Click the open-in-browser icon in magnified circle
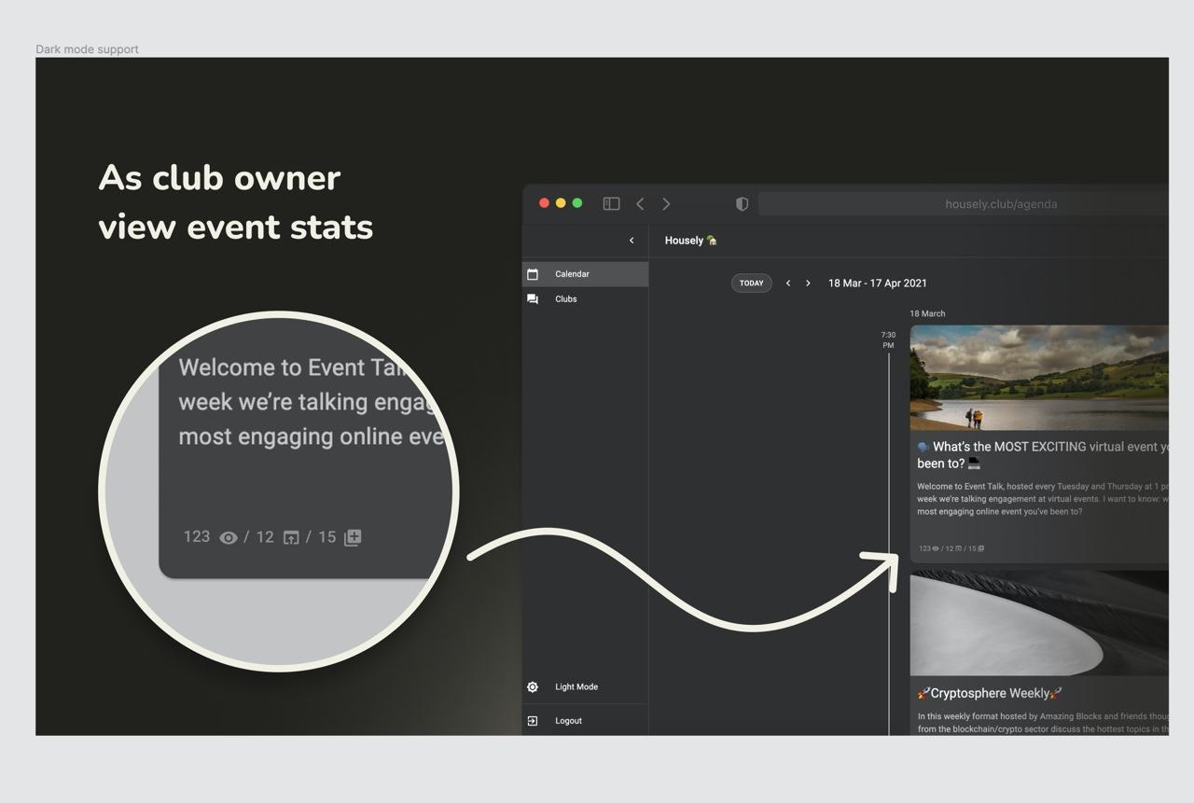 coord(291,538)
